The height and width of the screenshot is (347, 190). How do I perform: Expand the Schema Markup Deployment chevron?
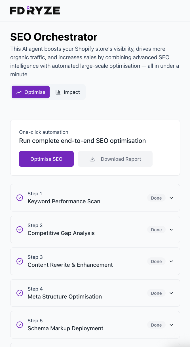pyautogui.click(x=171, y=325)
